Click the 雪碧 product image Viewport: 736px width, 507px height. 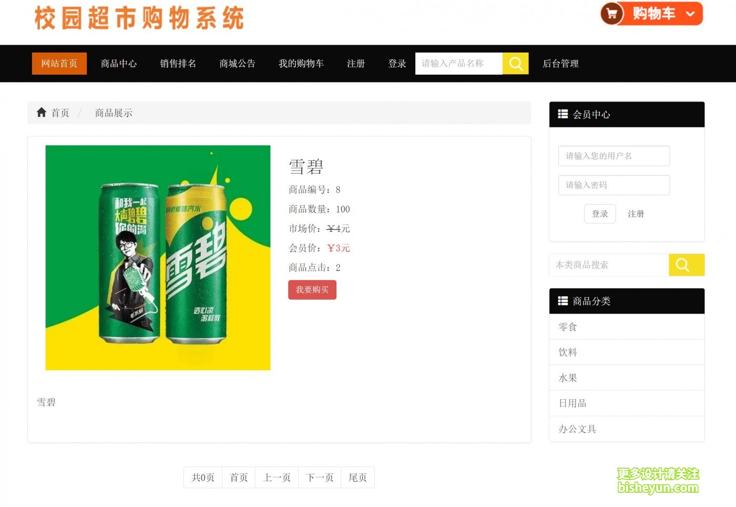pyautogui.click(x=158, y=258)
